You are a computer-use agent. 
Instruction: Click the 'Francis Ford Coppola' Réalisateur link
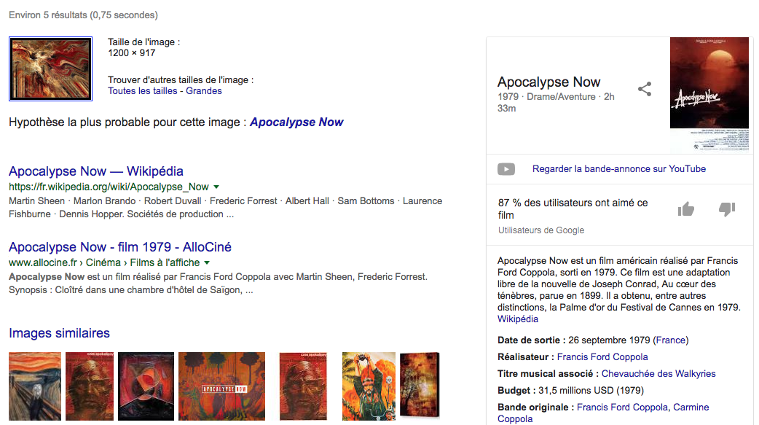tap(602, 357)
